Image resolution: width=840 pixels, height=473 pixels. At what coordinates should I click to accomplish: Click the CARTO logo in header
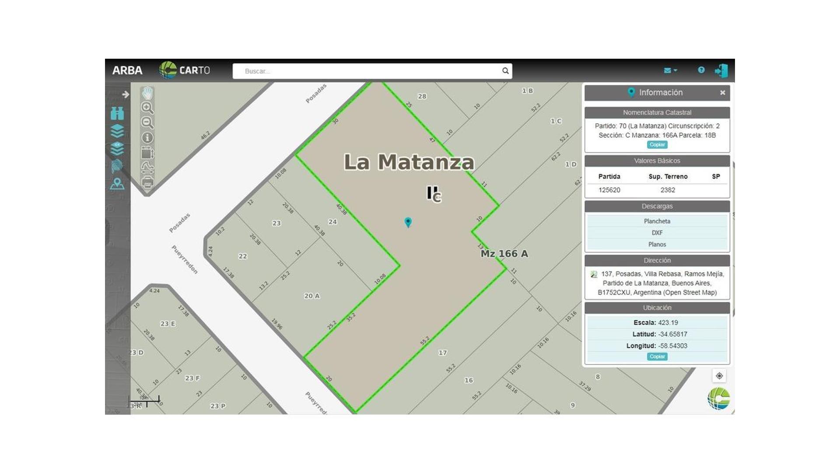pos(184,71)
